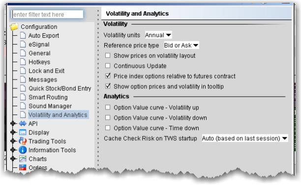Select Hotkeys in configuration tree
The image size is (301, 187).
pos(39,62)
